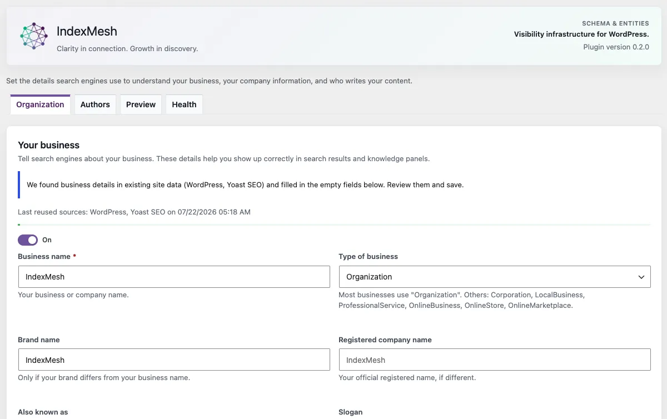Click 'Plugin version 0.2.0' text

click(616, 47)
